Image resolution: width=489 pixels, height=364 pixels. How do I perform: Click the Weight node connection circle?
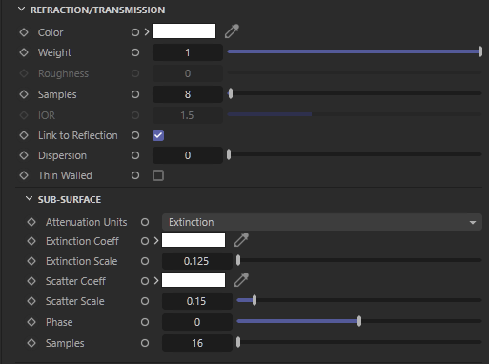point(135,52)
